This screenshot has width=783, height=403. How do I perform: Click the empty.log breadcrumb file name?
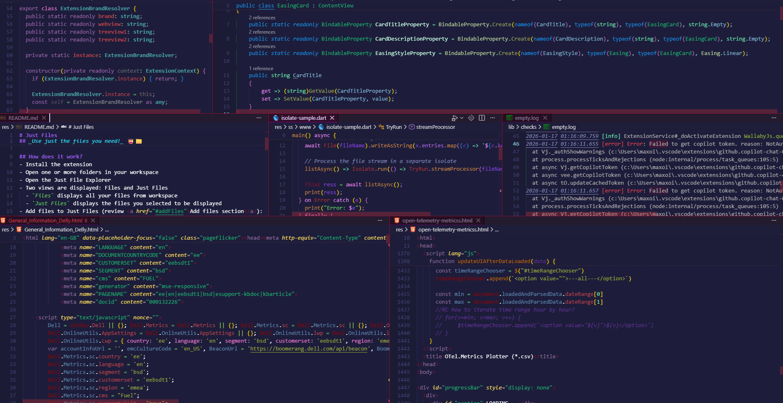click(564, 127)
